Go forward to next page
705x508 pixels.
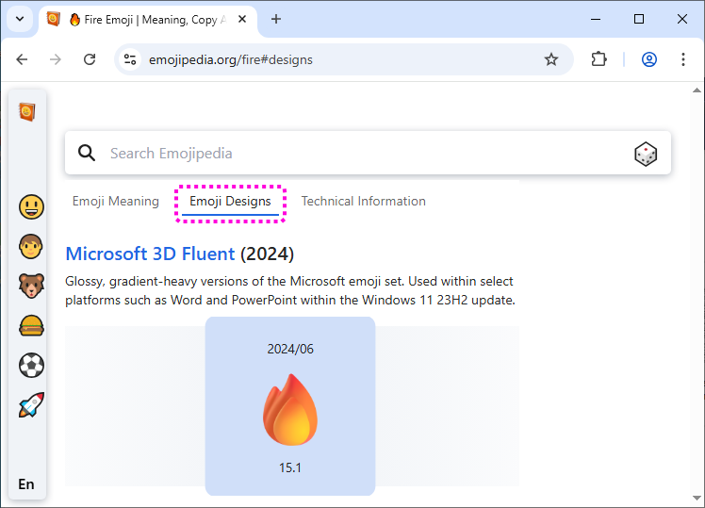(x=56, y=59)
